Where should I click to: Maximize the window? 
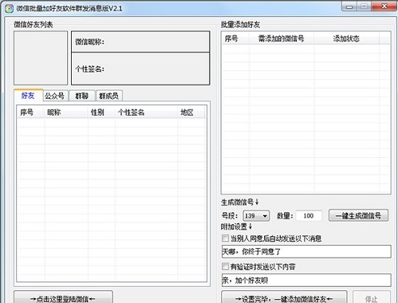pyautogui.click(x=364, y=6)
